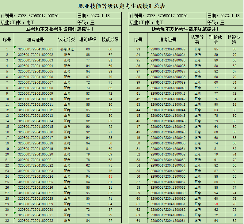Select red skill score 45 in row 24

[110, 176]
